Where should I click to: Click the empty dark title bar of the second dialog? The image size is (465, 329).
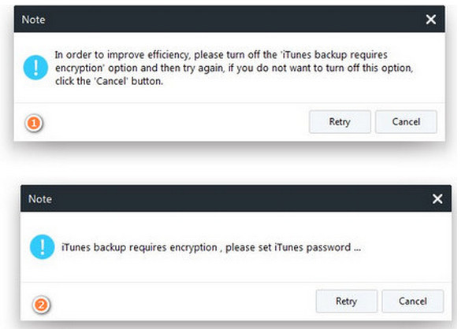coord(241,198)
